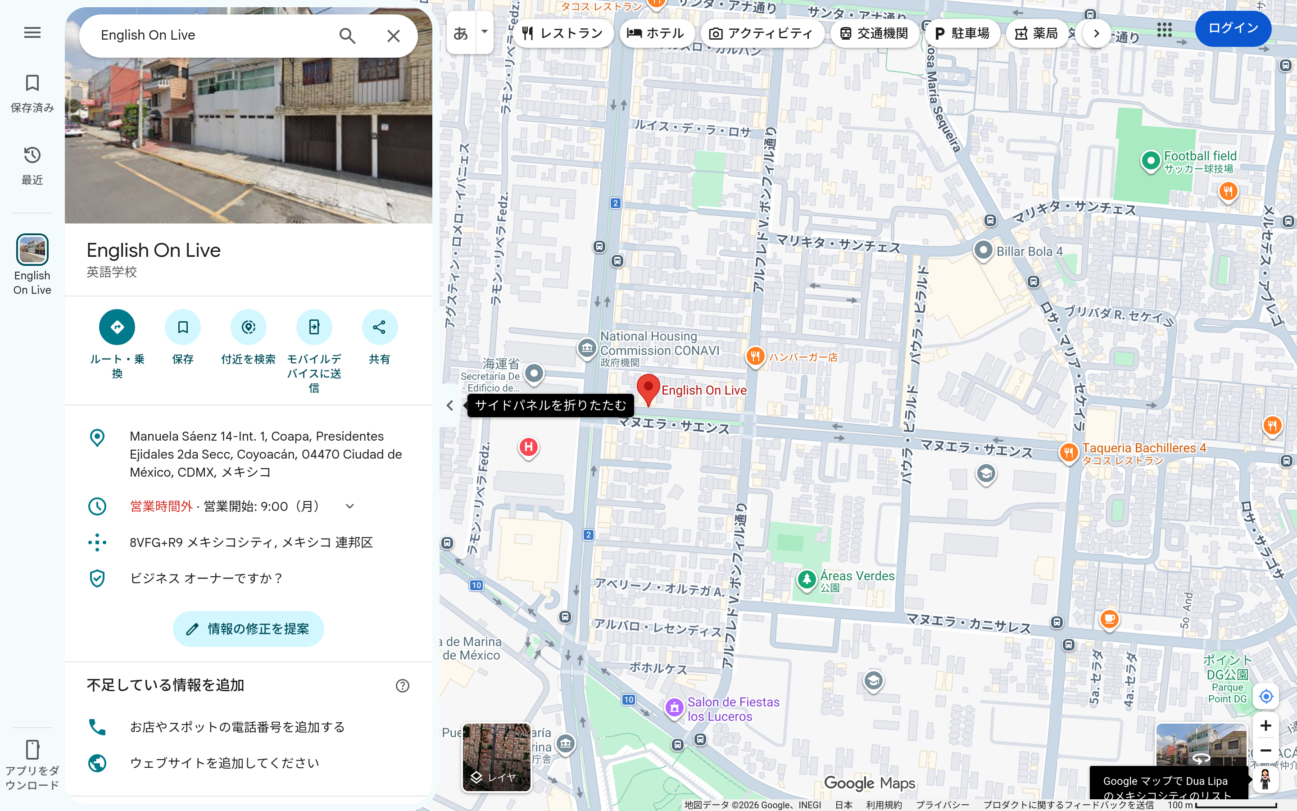Expand the opening hours chevron
The height and width of the screenshot is (811, 1297).
click(350, 506)
